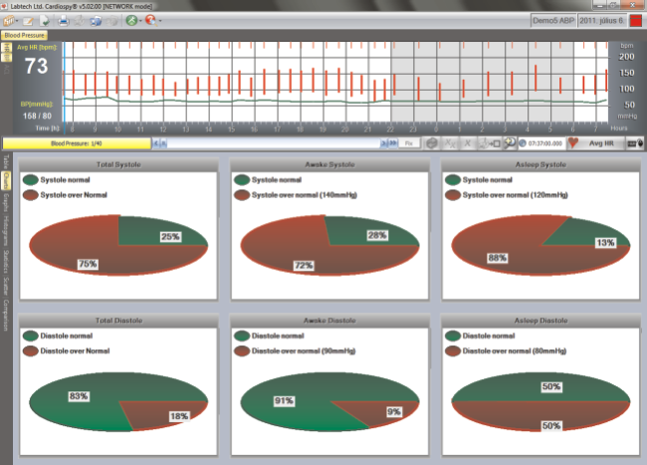Click the 13% label in Asleep Systole pie
This screenshot has height=465, width=647.
pos(605,243)
